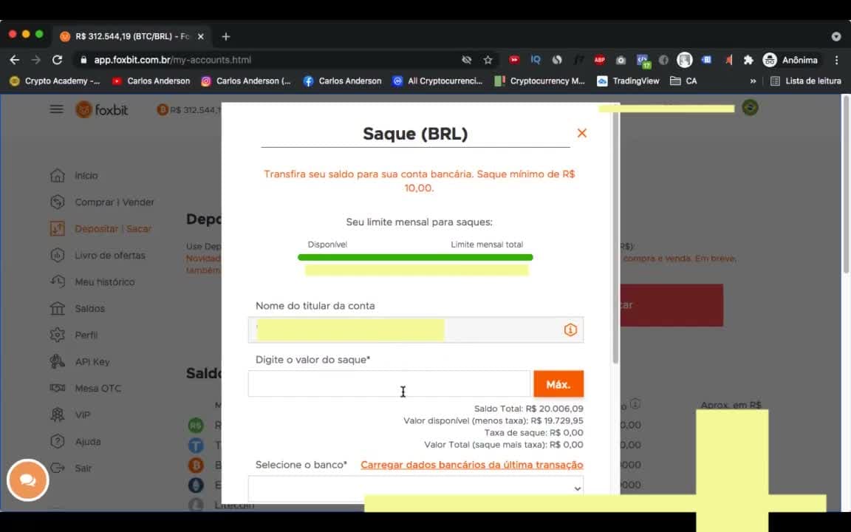Click the IQ extension icon
Viewport: 851px width, 532px height.
click(x=536, y=60)
